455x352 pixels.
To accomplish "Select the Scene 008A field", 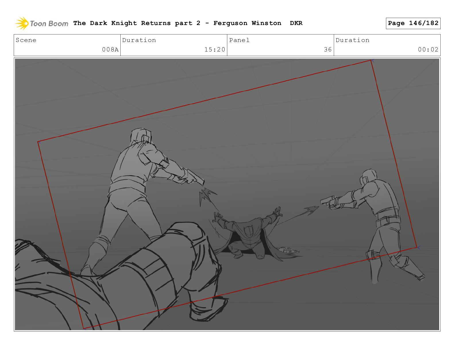I will [67, 45].
